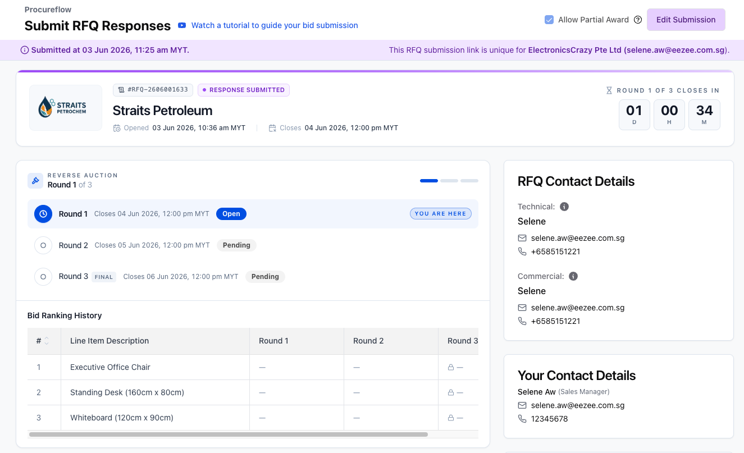The height and width of the screenshot is (453, 744).
Task: Click the Round 1 column header
Action: [x=296, y=341]
